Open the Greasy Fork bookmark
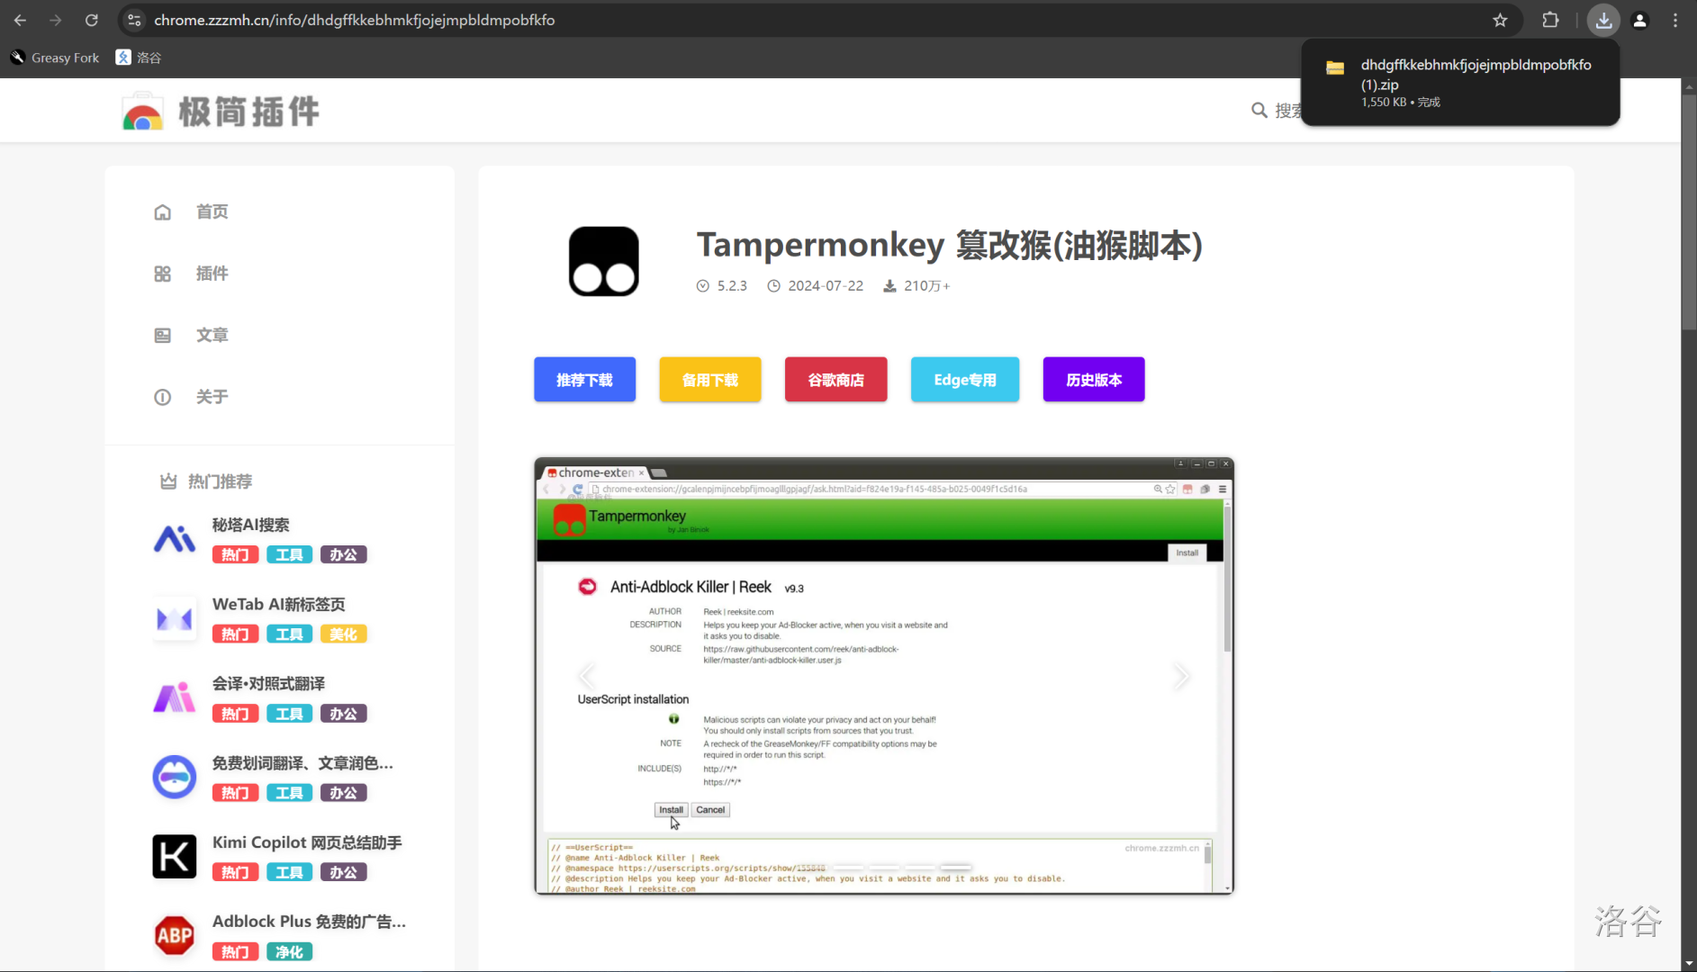The height and width of the screenshot is (972, 1697). pos(55,58)
